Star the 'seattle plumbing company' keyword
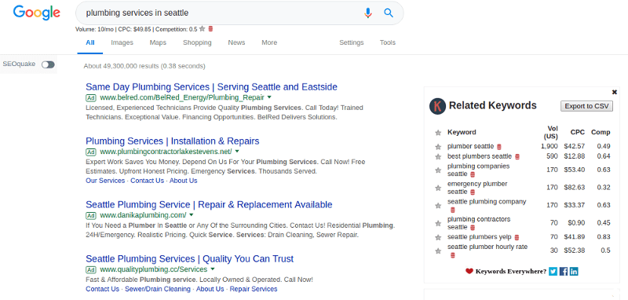Image resolution: width=628 pixels, height=300 pixels. pyautogui.click(x=438, y=206)
